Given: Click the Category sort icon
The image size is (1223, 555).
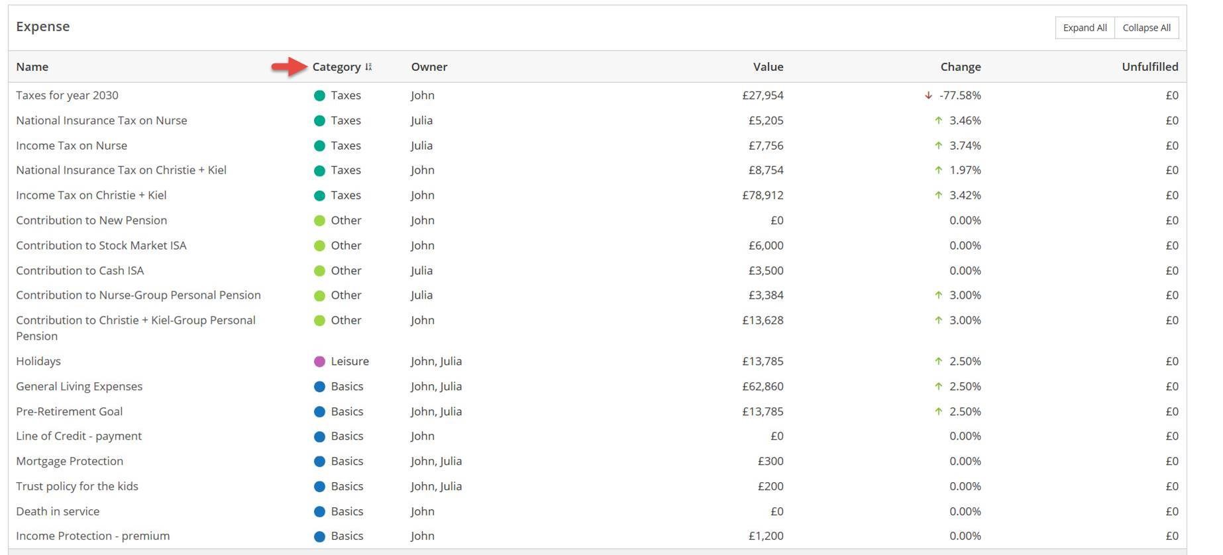Looking at the screenshot, I should point(368,67).
